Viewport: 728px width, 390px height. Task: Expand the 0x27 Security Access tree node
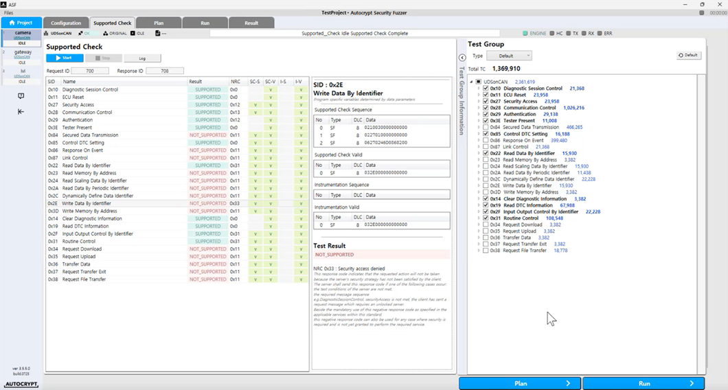(479, 102)
